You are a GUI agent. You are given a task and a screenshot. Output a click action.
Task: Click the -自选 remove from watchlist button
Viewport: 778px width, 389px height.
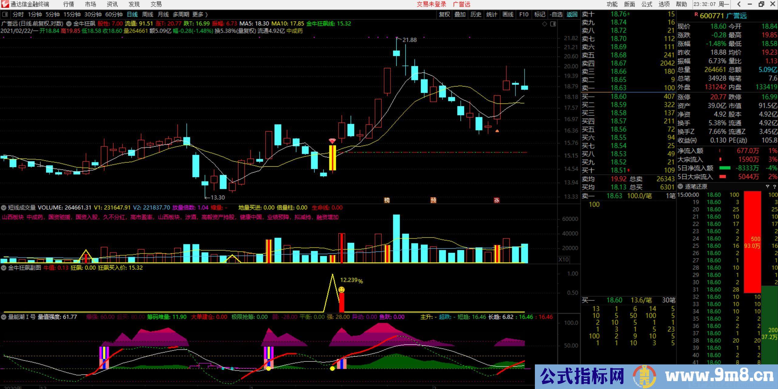tap(556, 14)
